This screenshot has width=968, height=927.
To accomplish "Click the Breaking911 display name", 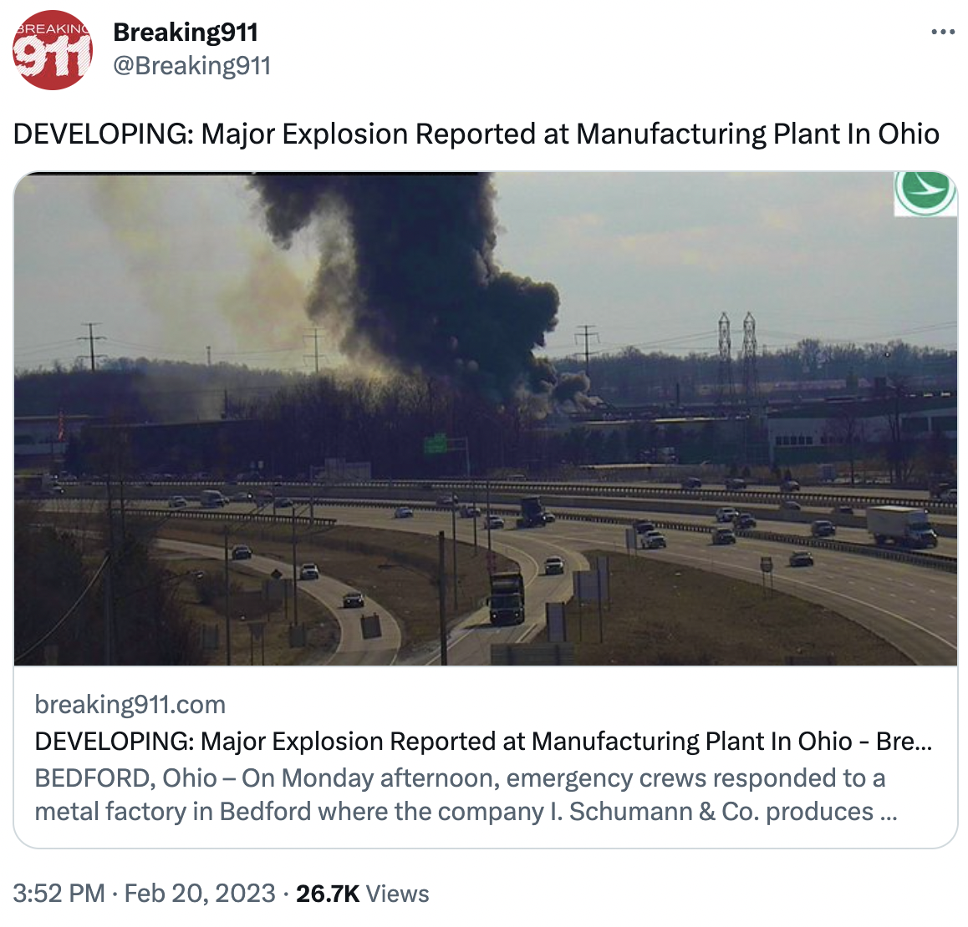I will (186, 32).
